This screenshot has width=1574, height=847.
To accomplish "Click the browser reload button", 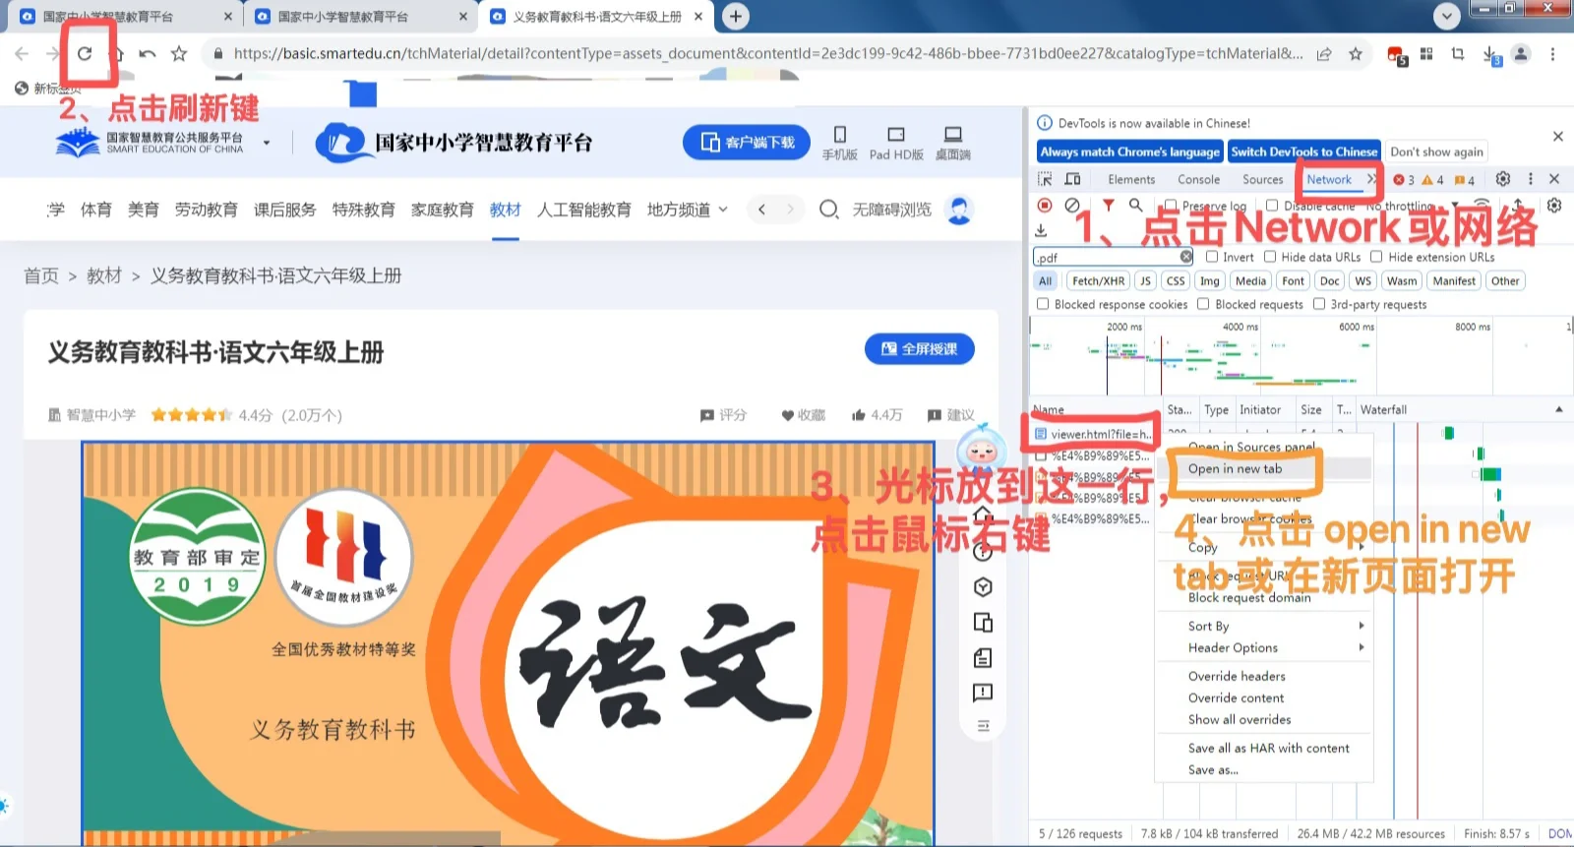I will [x=85, y=54].
